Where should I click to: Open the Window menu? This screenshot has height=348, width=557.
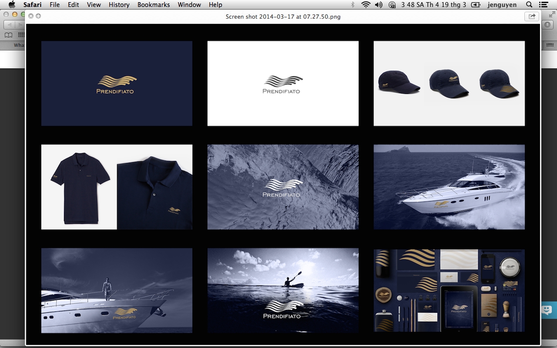point(189,5)
